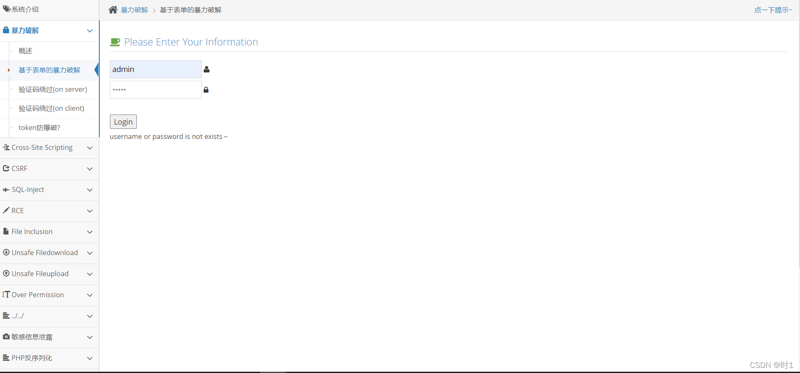
Task: Open 验证码绕过(on server) item
Action: [x=53, y=89]
